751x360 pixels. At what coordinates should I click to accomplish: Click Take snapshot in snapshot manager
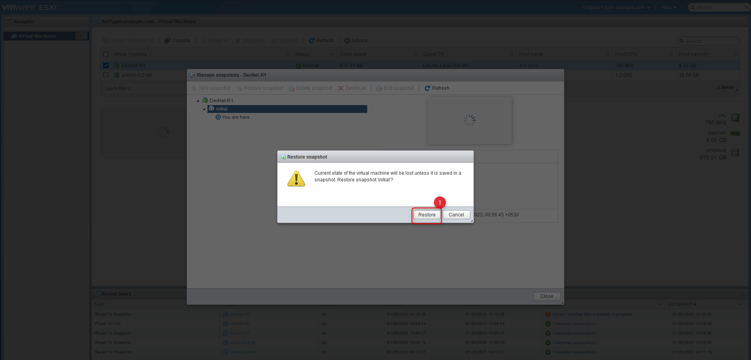[211, 88]
